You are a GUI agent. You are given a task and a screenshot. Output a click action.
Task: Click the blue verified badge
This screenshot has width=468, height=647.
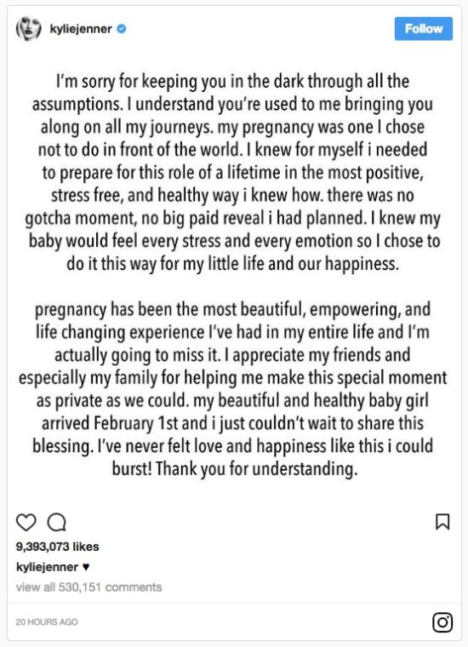[122, 29]
